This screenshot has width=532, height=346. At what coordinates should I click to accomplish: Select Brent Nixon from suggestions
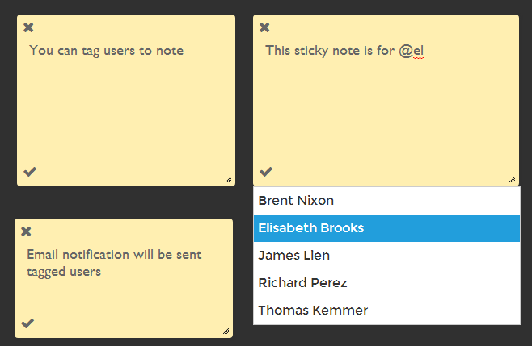click(386, 201)
